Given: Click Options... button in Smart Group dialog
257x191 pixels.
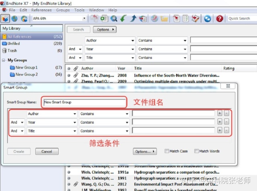Looking at the screenshot, I should tap(145, 152).
